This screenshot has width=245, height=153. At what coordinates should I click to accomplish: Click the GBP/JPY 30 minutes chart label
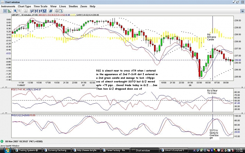click(24, 15)
